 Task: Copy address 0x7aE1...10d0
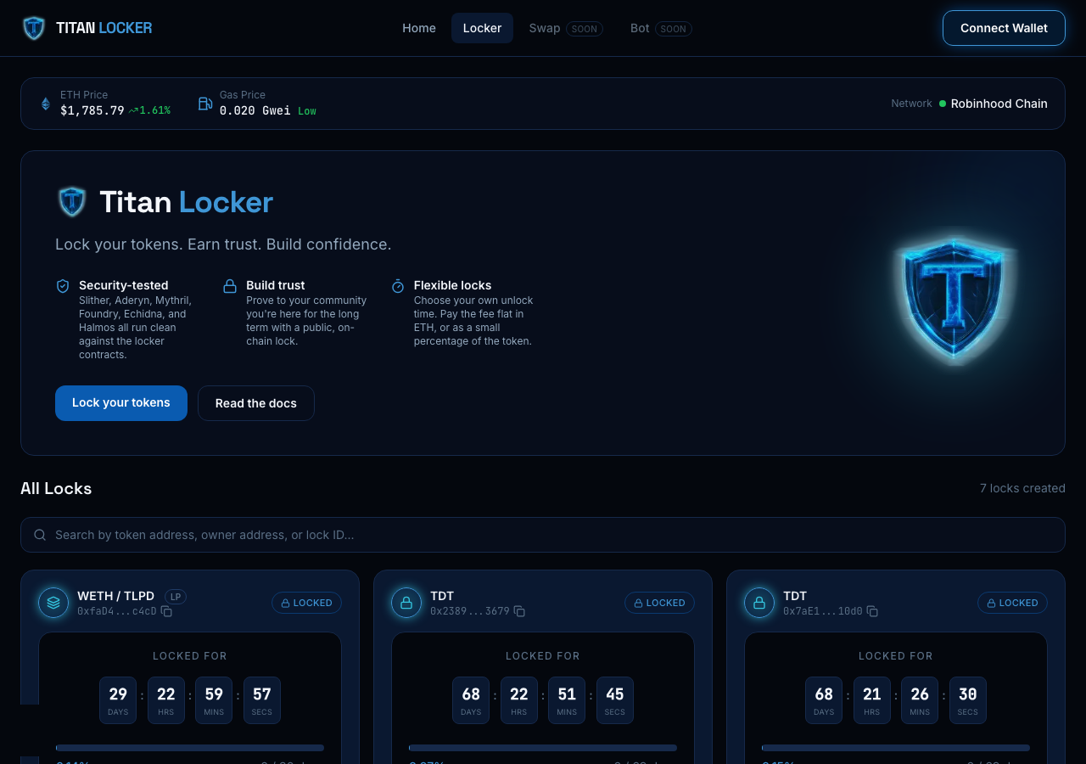tap(872, 611)
